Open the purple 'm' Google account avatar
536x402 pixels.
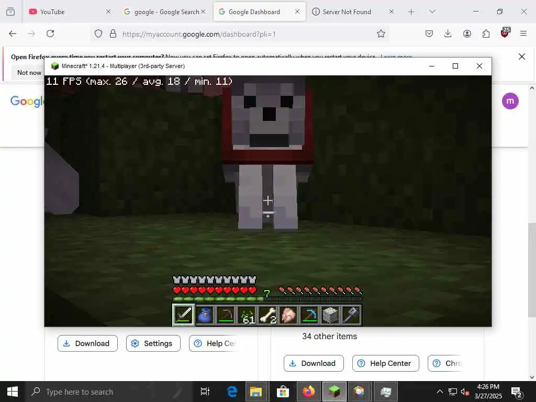510,101
